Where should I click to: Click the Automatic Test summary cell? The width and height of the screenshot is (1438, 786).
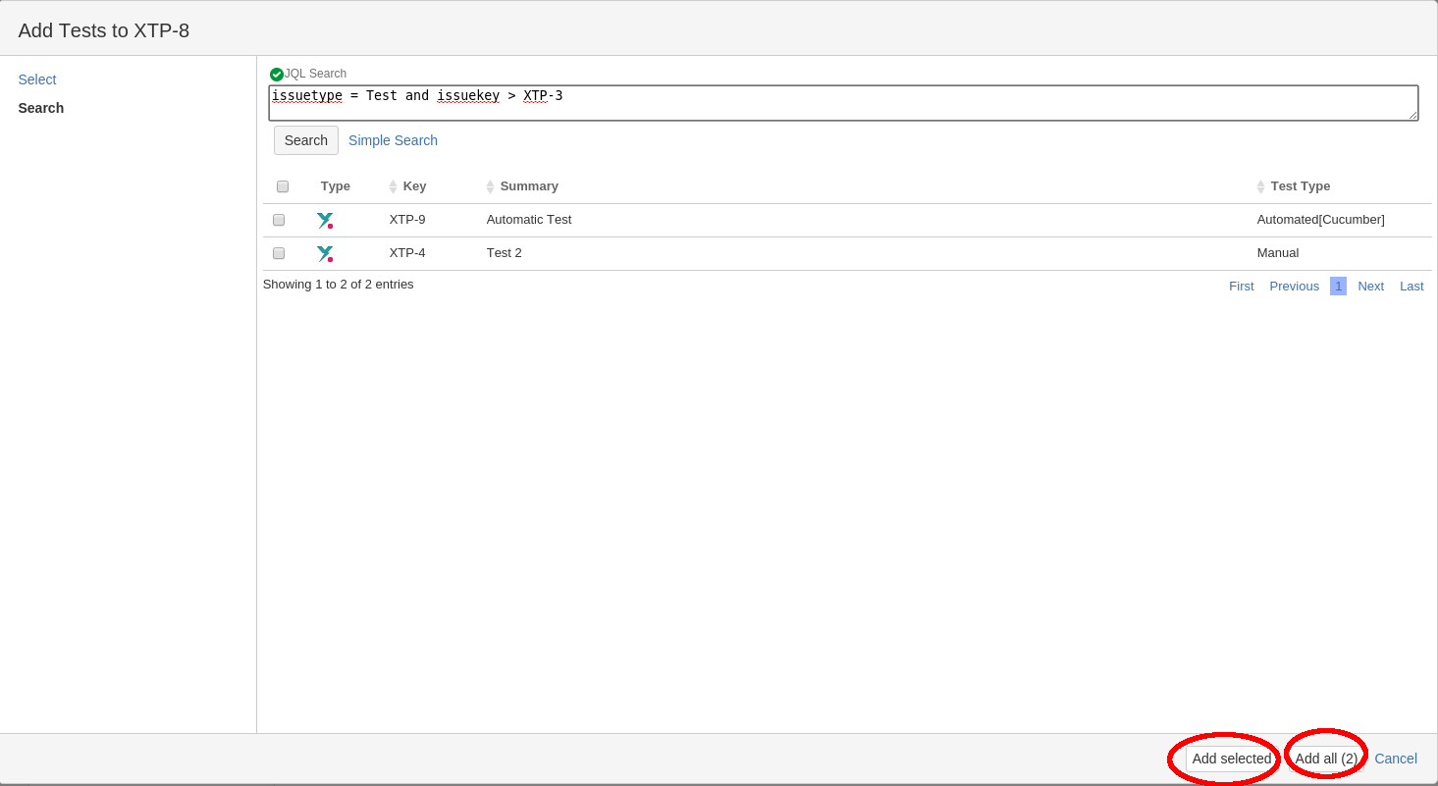(529, 220)
